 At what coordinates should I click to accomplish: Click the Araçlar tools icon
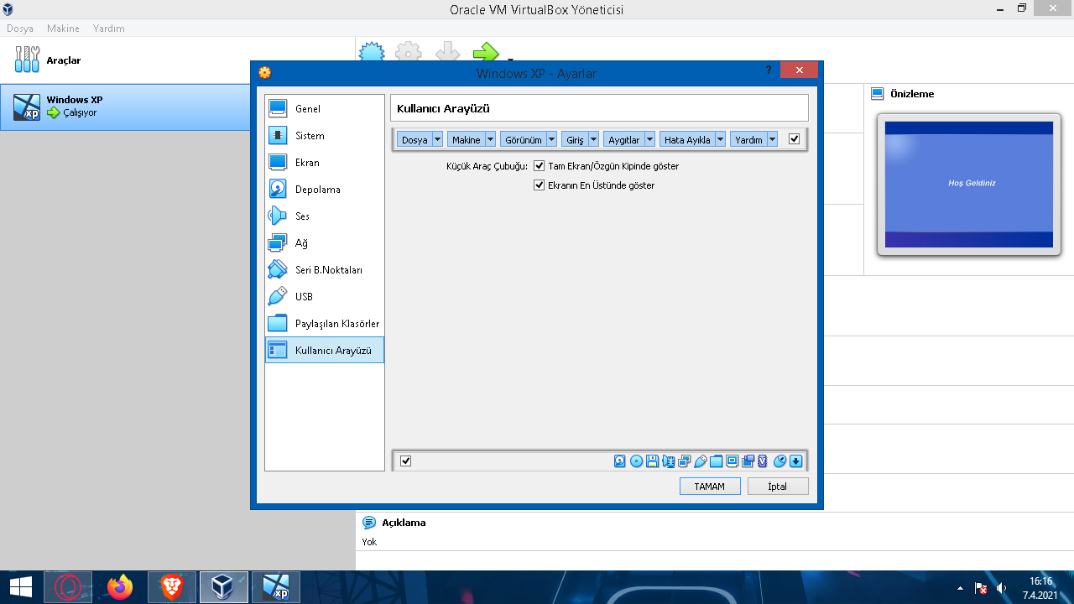(27, 60)
